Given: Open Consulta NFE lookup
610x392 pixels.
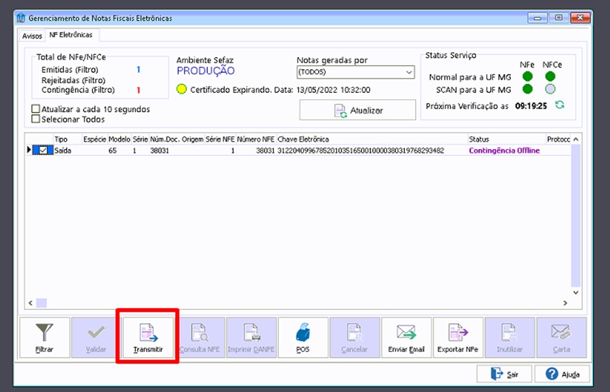Looking at the screenshot, I should click(x=200, y=337).
